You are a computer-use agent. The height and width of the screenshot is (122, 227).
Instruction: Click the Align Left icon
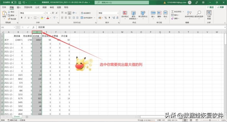pos(62,18)
